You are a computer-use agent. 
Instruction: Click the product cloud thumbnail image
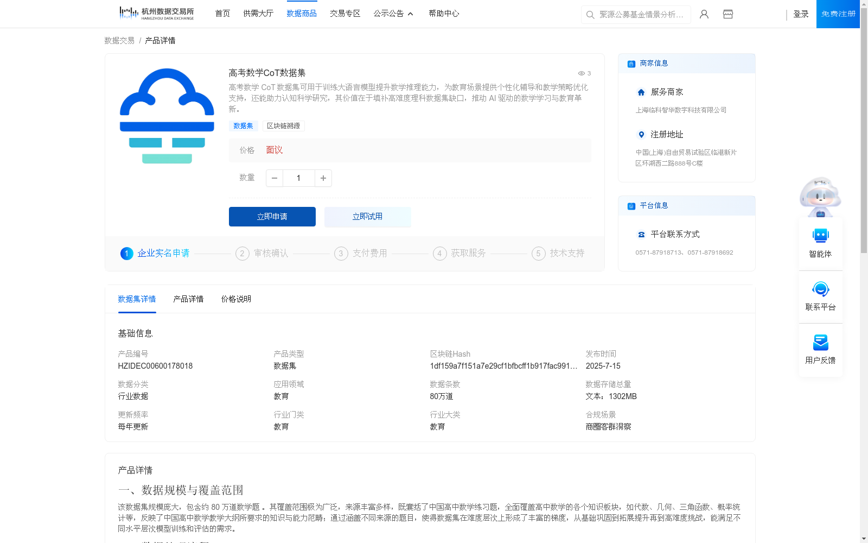[167, 116]
